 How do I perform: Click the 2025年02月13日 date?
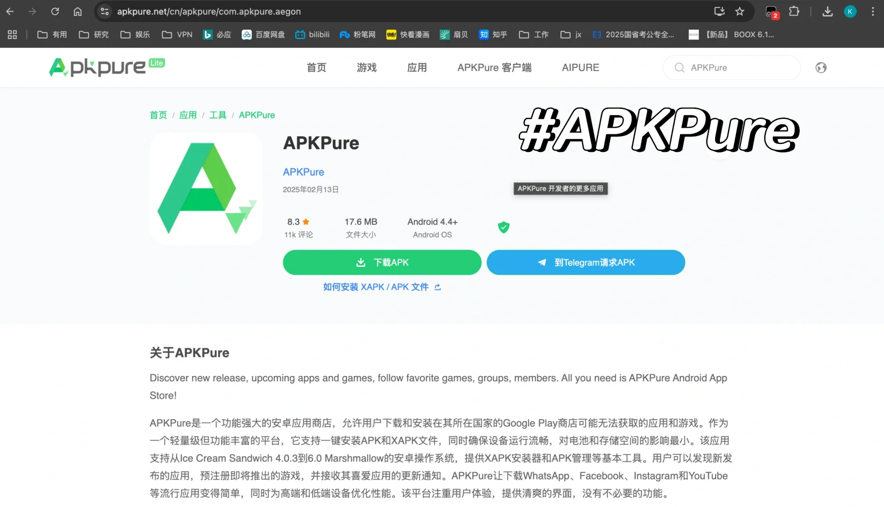[311, 190]
